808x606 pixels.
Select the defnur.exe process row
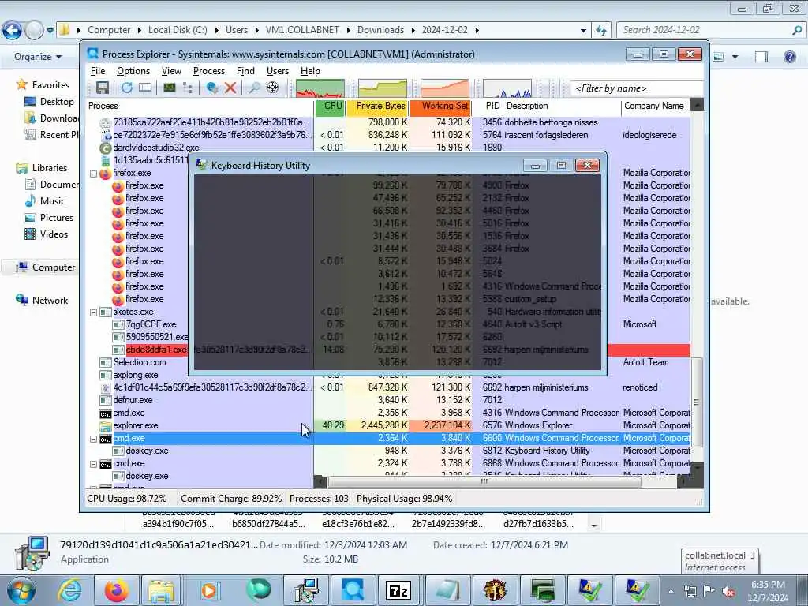click(388, 400)
